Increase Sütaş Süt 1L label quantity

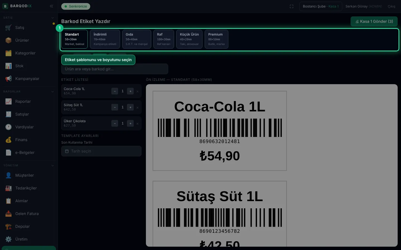coord(130,107)
